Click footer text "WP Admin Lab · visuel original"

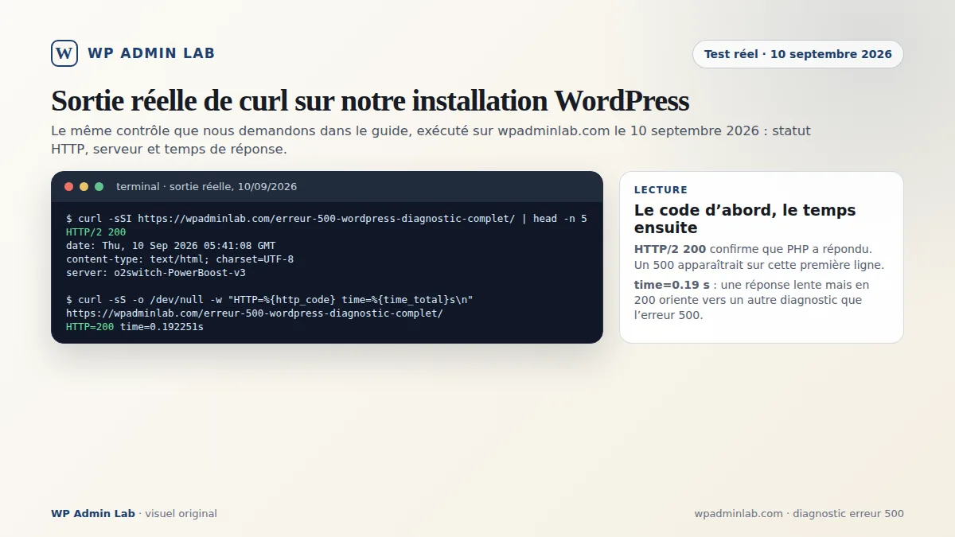coord(134,514)
